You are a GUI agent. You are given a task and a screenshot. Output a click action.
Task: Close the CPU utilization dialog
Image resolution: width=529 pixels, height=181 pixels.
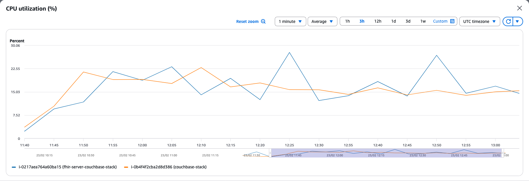pyautogui.click(x=520, y=8)
